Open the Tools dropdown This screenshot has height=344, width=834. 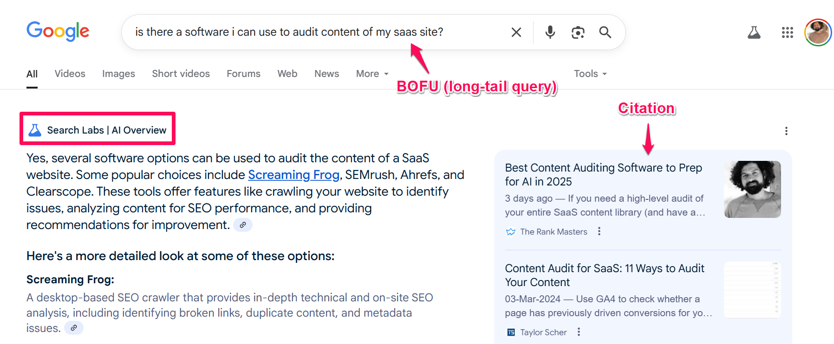590,74
